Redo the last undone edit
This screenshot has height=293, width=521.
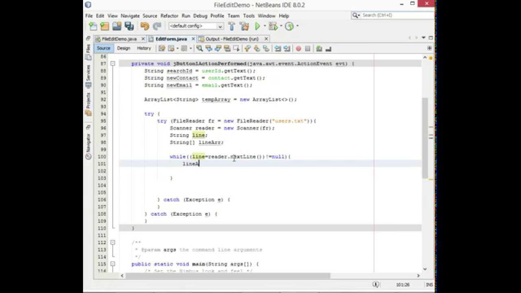click(x=157, y=26)
